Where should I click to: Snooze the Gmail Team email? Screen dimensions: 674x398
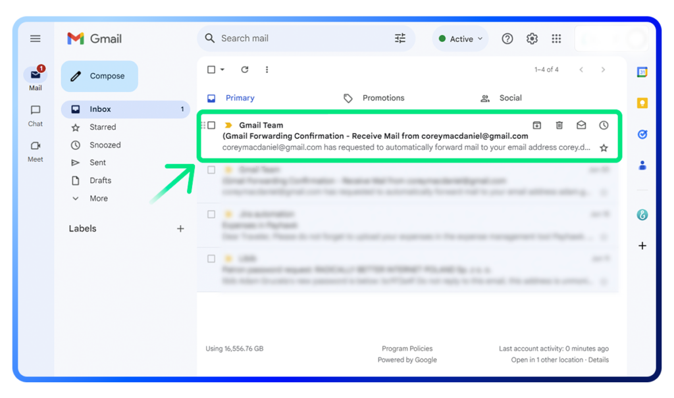click(x=604, y=125)
